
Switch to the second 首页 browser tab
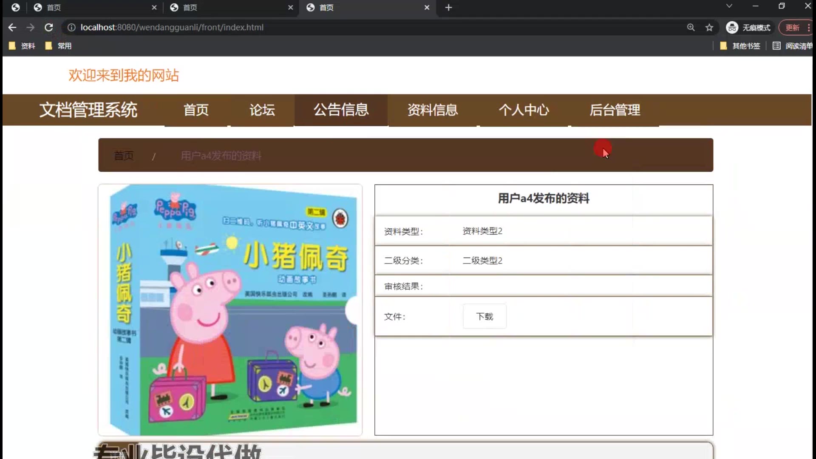(x=231, y=7)
